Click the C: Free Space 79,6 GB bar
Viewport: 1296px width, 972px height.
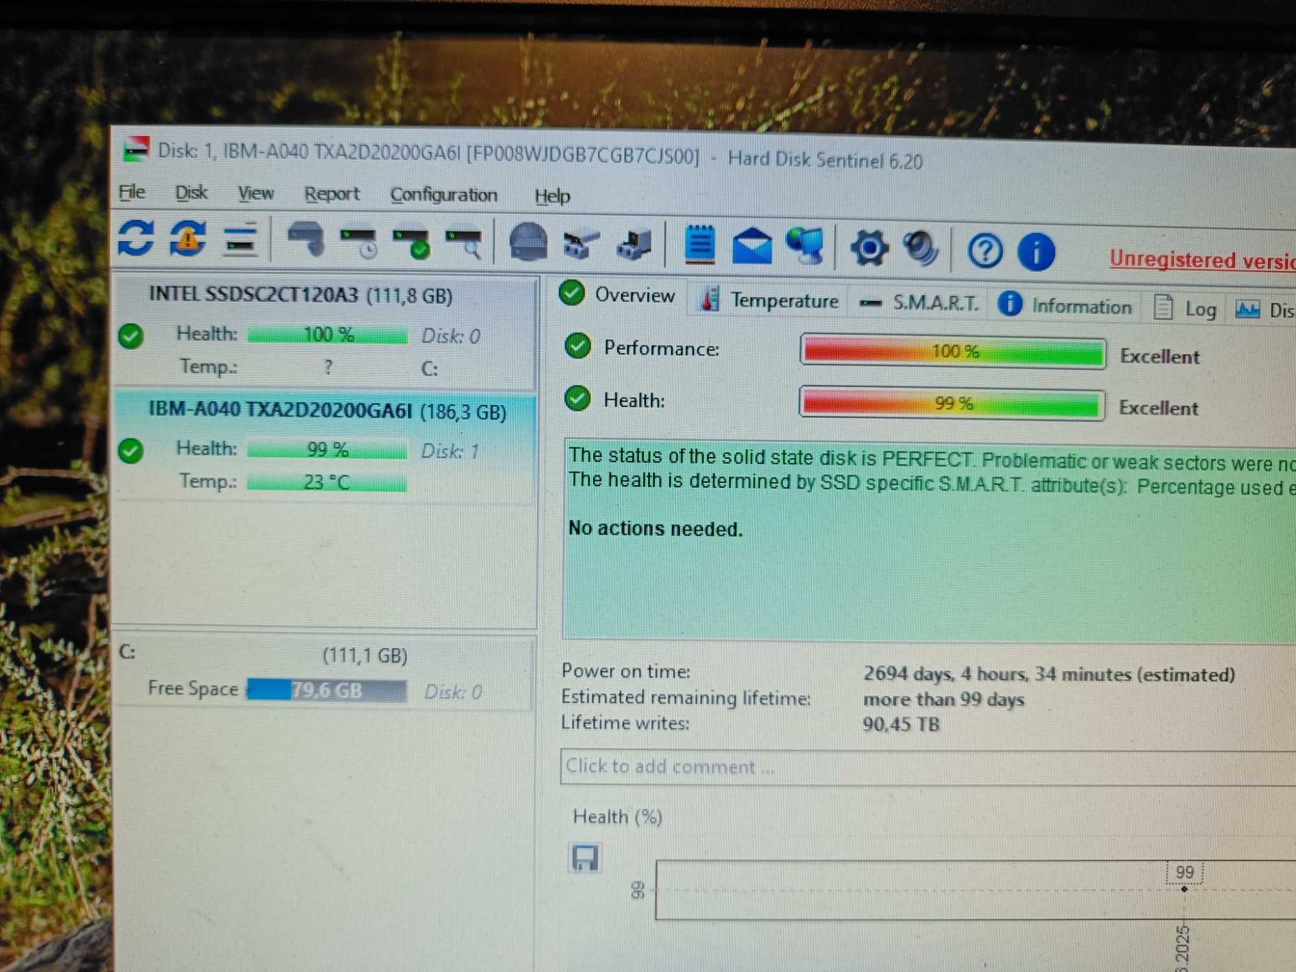pyautogui.click(x=327, y=690)
